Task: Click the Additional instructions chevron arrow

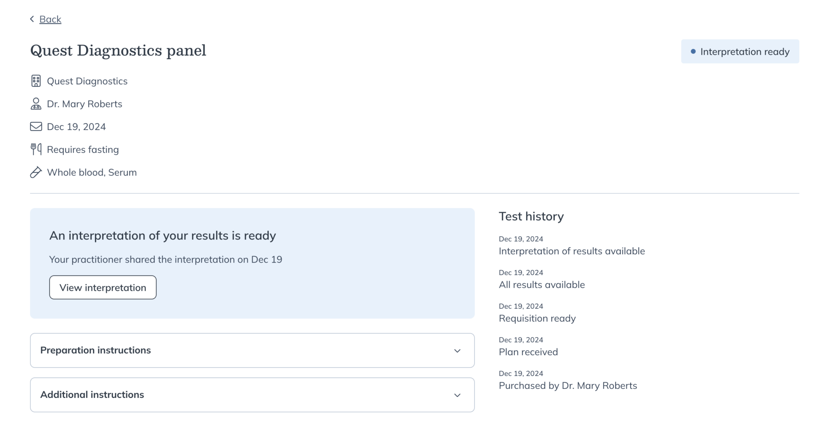Action: (457, 395)
